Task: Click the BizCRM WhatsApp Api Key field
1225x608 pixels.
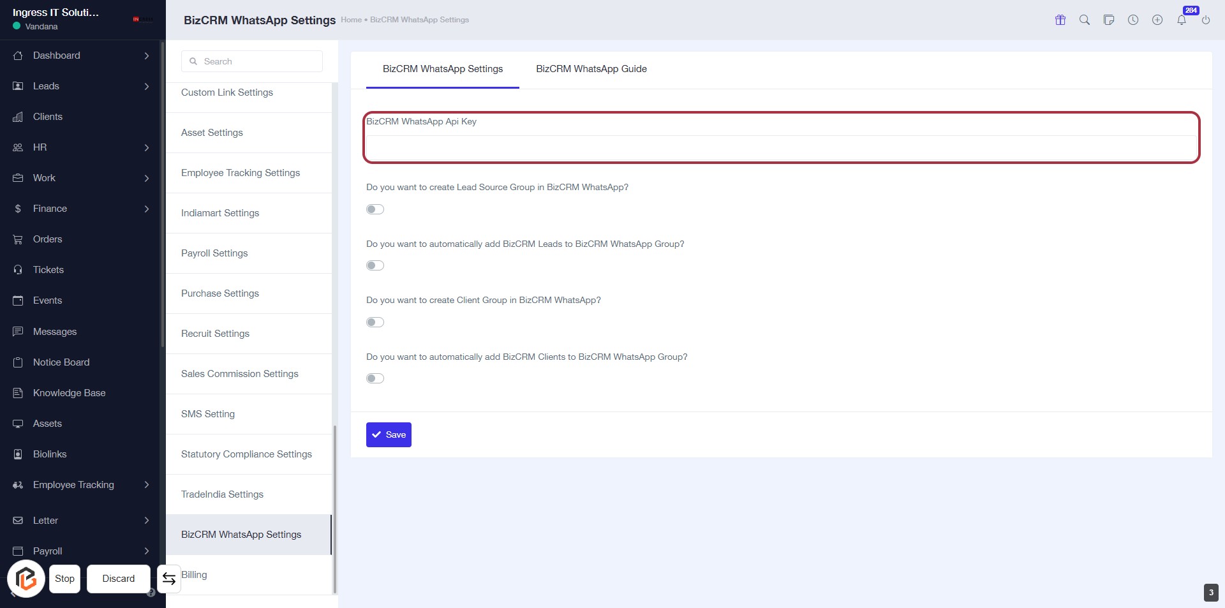Action: (x=781, y=147)
